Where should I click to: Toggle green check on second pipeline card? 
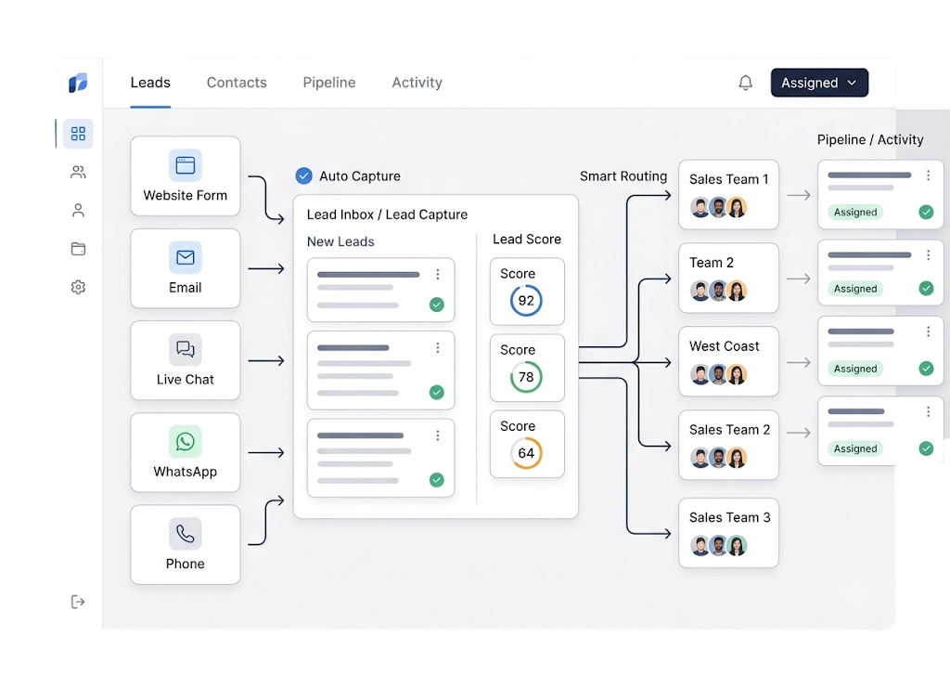point(926,289)
